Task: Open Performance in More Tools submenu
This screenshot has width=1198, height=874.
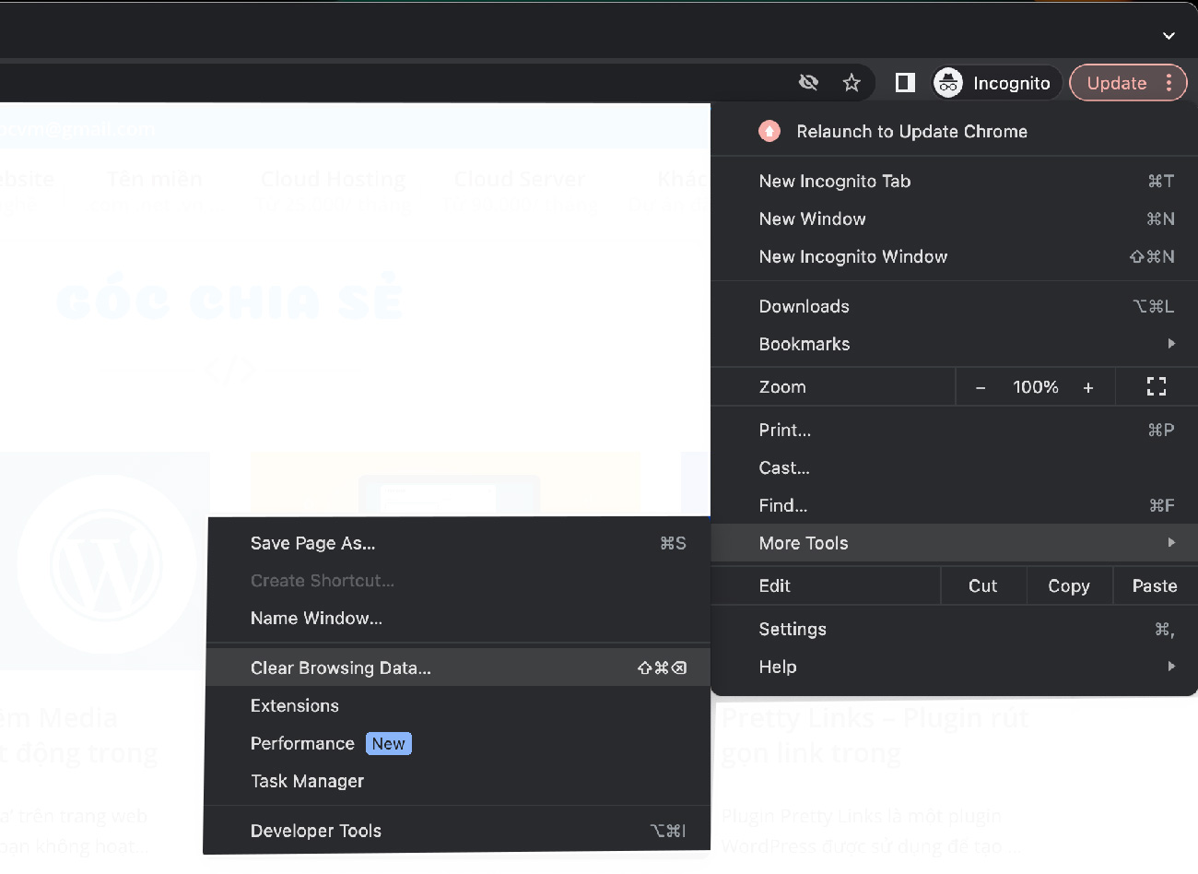Action: 458,743
